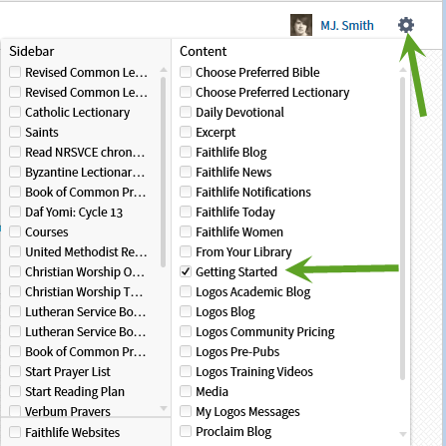Click the Content list scrollbar thumb
This screenshot has height=446, width=446.
tap(403, 228)
